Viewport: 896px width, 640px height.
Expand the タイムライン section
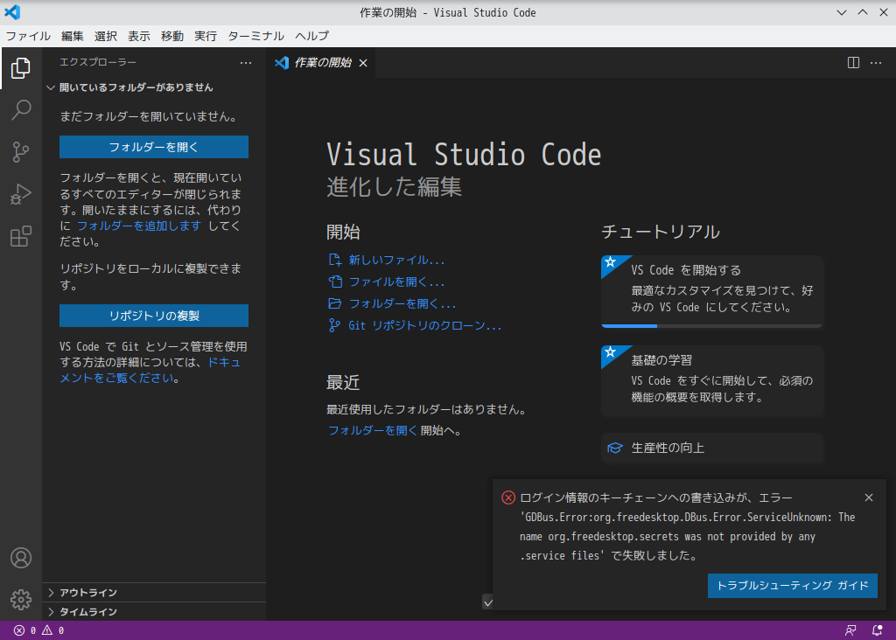154,611
